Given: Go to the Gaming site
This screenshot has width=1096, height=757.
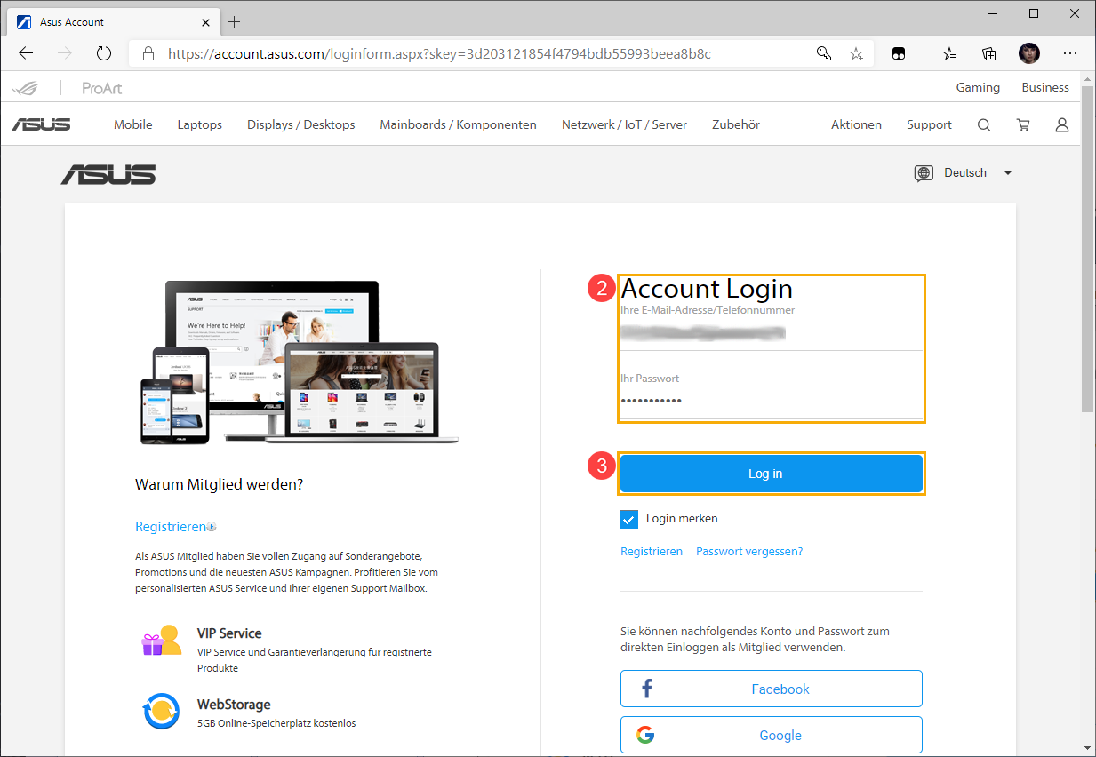Looking at the screenshot, I should click(978, 87).
